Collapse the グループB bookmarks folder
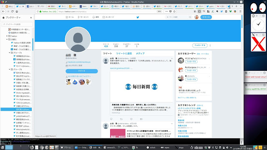 pyautogui.click(x=10, y=70)
